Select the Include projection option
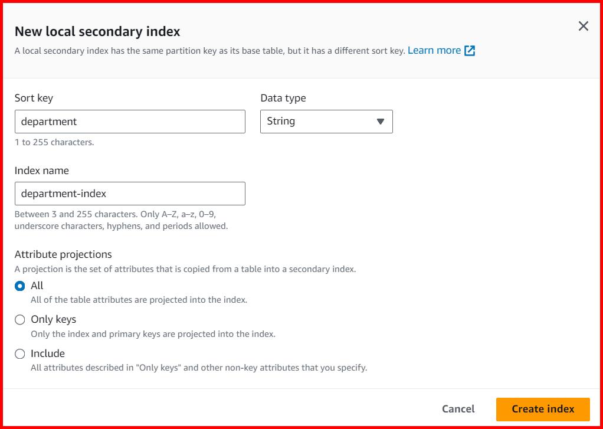The height and width of the screenshot is (429, 603). [x=19, y=353]
